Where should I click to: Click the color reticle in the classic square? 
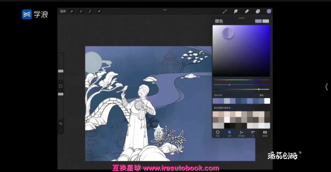(228, 33)
